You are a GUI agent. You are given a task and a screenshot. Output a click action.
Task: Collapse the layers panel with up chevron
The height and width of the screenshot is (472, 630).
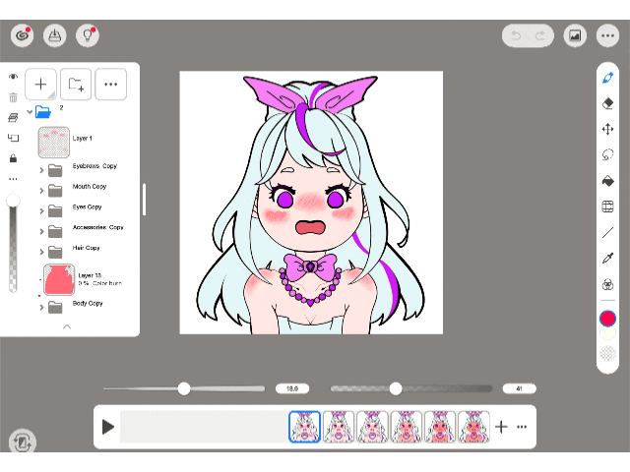[67, 326]
